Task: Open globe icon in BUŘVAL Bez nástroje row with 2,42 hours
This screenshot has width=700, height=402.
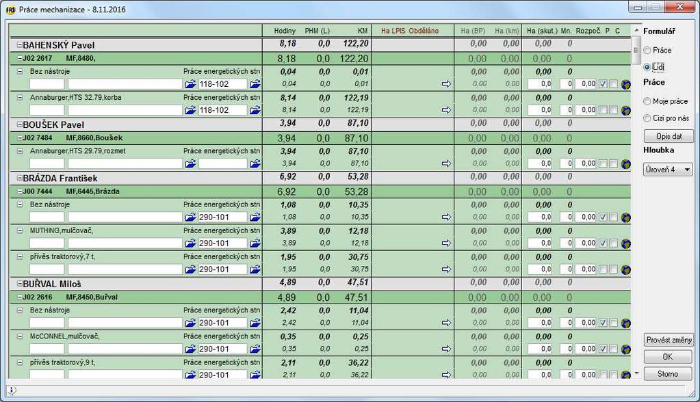Action: pos(625,323)
